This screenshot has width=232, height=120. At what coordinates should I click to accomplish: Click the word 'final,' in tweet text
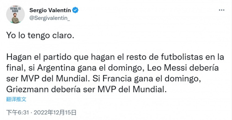click(x=15, y=68)
